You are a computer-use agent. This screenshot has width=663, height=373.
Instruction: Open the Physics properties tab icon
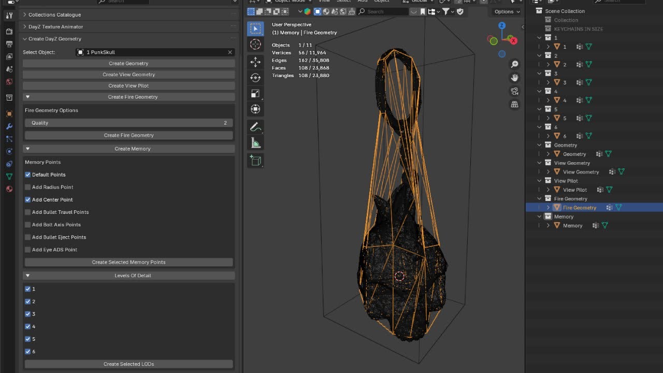pyautogui.click(x=9, y=151)
